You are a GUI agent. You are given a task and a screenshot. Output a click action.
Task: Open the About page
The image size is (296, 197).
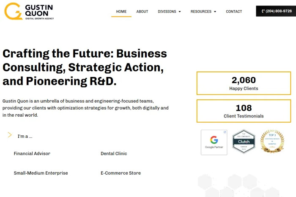point(142,11)
